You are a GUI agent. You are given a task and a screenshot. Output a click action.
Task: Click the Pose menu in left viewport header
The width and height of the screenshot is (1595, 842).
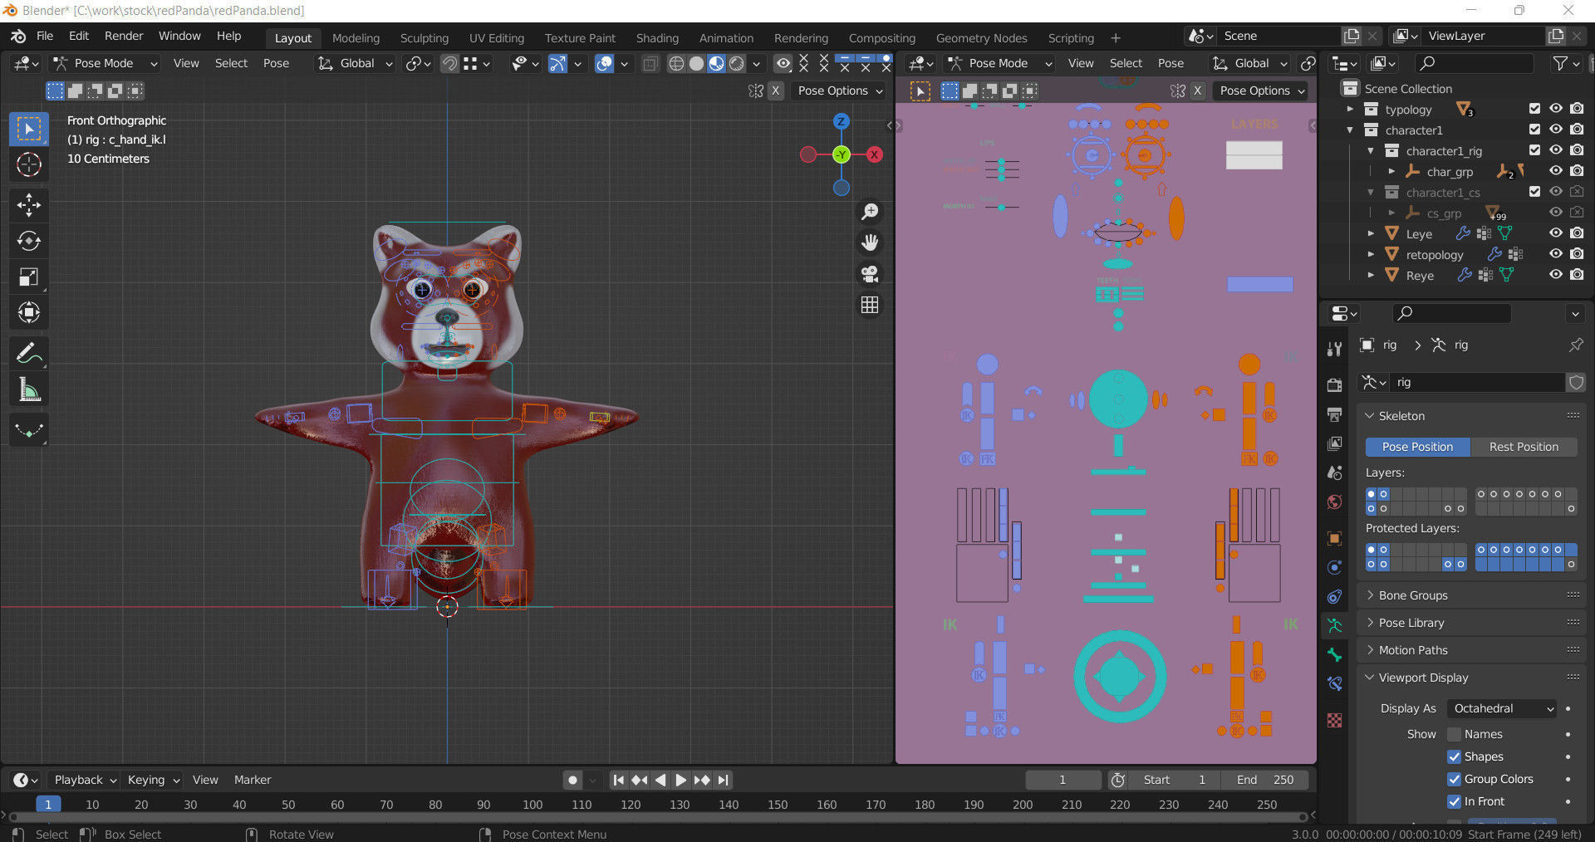(276, 63)
